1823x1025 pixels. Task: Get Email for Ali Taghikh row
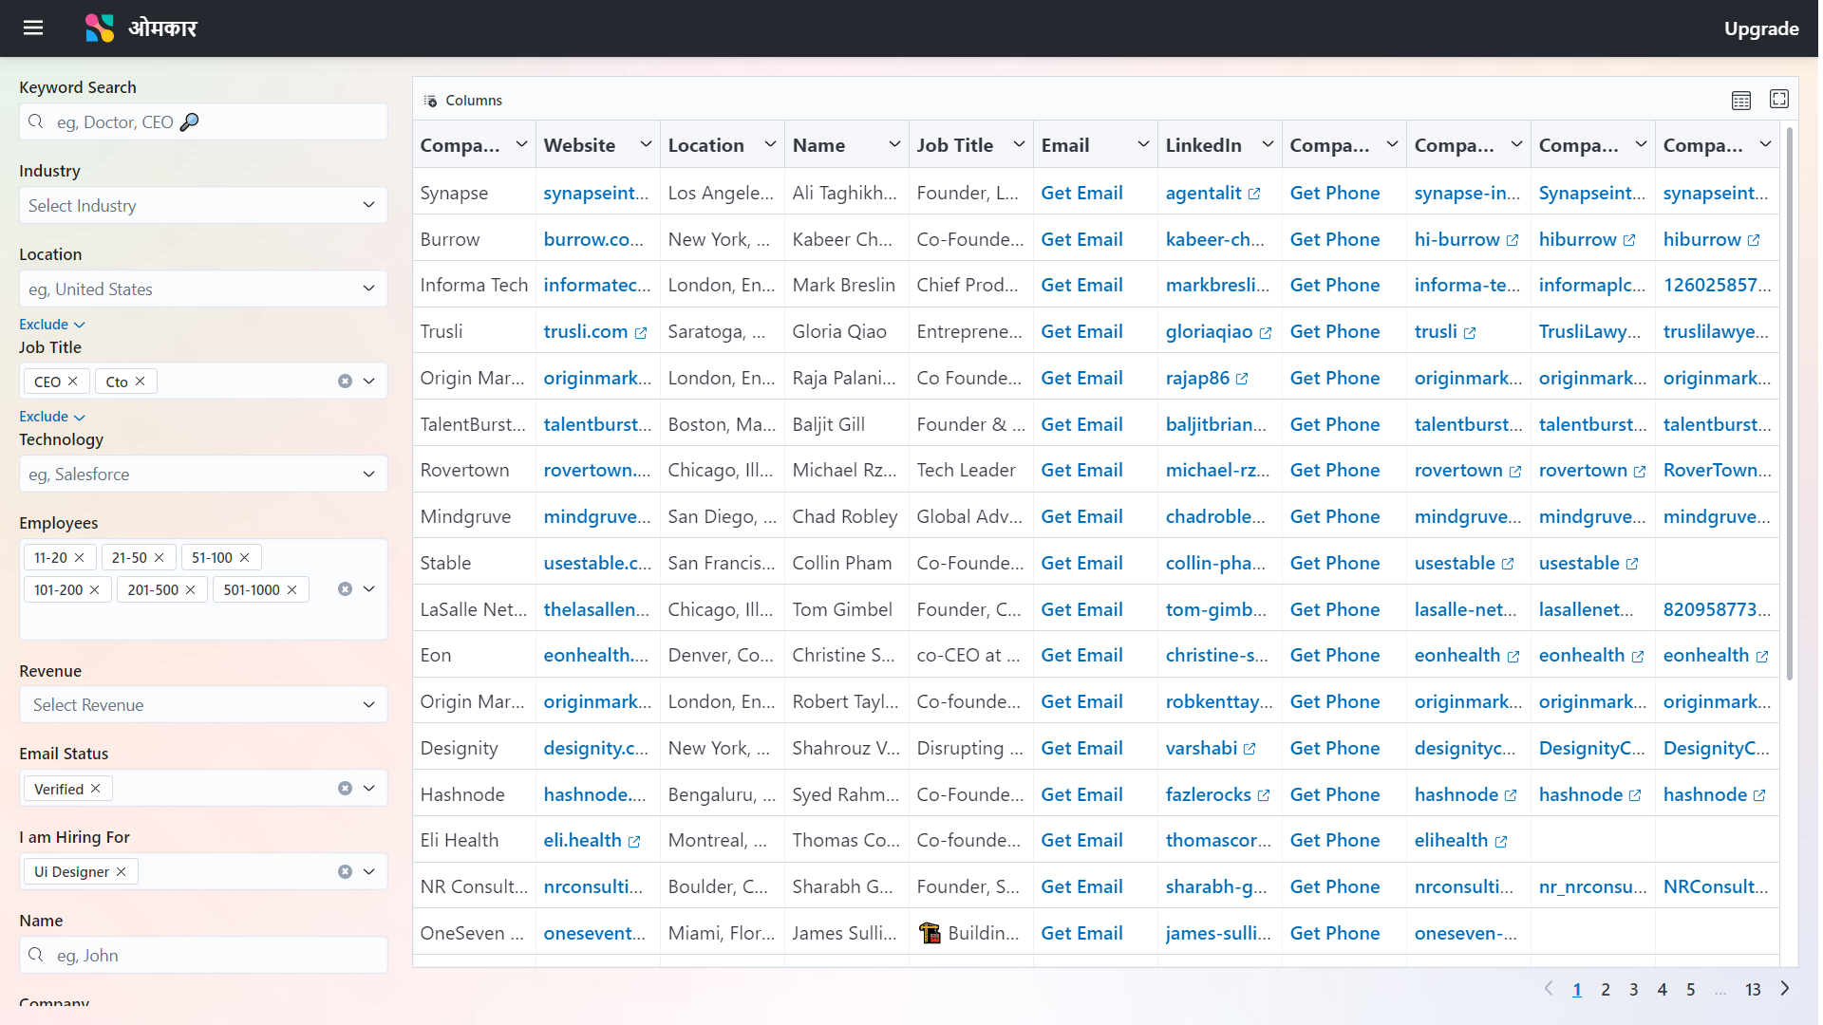[x=1081, y=194]
